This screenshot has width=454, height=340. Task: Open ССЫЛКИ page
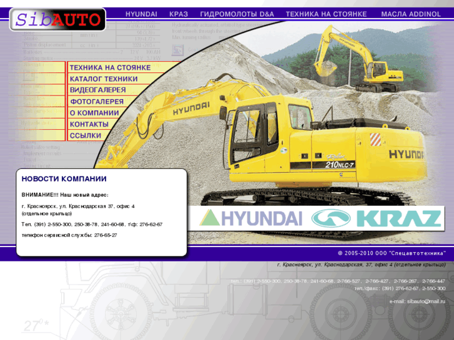[x=86, y=135]
